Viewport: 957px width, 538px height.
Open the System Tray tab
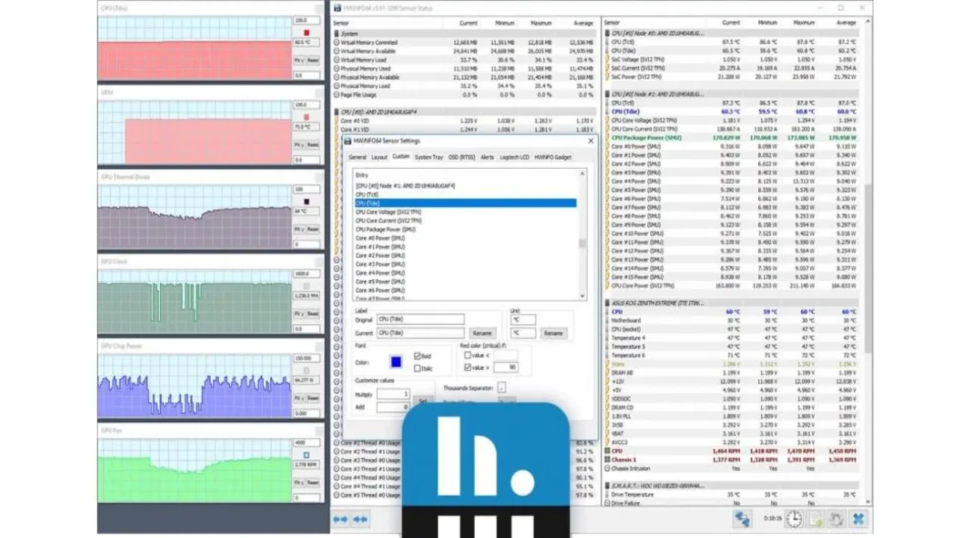[429, 157]
